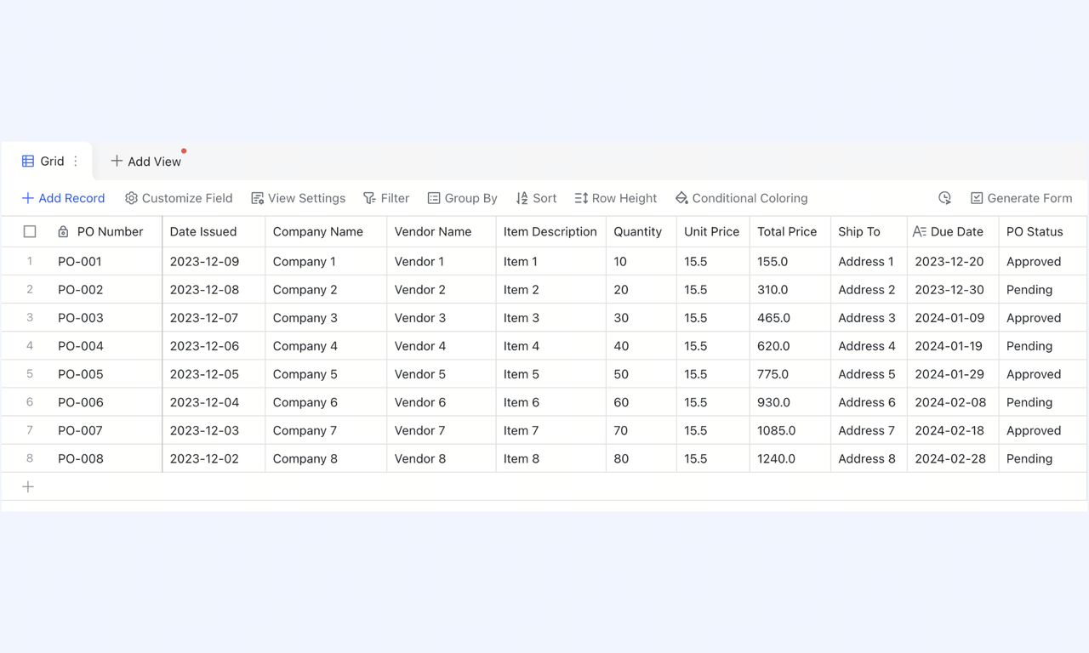Click the Item 1 cell
This screenshot has height=653, width=1089.
551,261
